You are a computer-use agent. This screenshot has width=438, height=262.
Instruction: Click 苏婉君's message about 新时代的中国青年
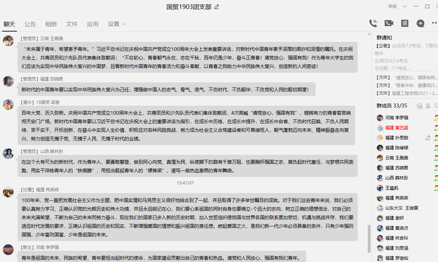click(166, 89)
